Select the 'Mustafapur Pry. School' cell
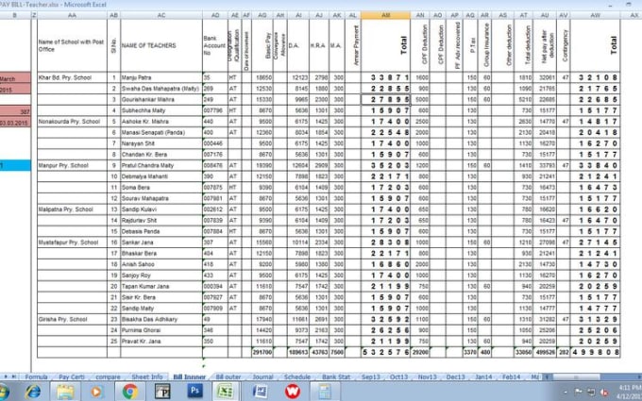 click(x=72, y=242)
